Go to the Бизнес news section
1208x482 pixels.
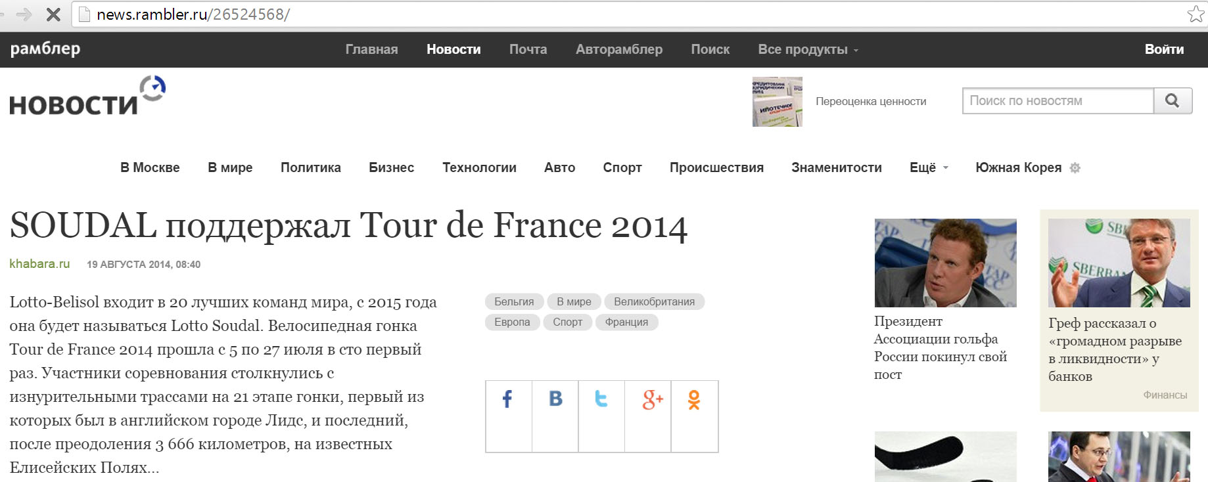(x=392, y=167)
